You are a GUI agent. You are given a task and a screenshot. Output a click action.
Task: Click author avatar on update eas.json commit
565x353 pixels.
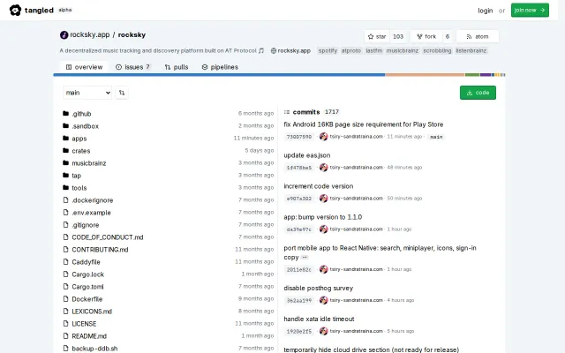324,168
